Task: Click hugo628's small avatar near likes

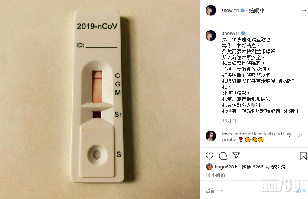Action: pyautogui.click(x=209, y=167)
